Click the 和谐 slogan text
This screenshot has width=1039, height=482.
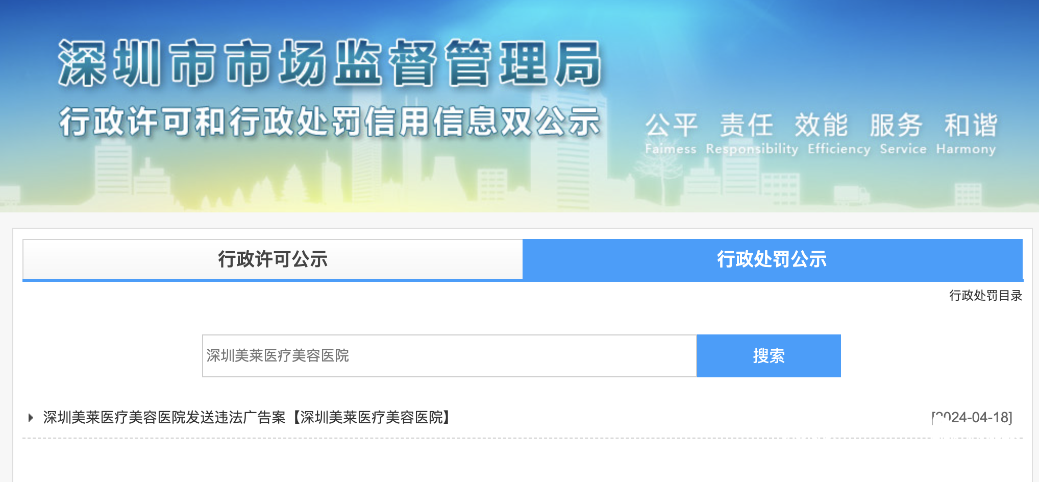[x=971, y=126]
